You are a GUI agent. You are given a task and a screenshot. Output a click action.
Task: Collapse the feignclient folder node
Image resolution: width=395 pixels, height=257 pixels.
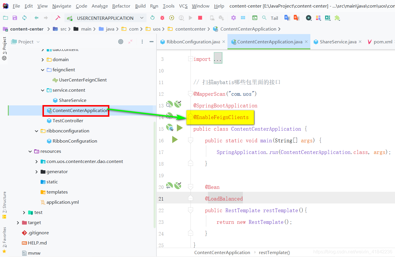pyautogui.click(x=42, y=70)
